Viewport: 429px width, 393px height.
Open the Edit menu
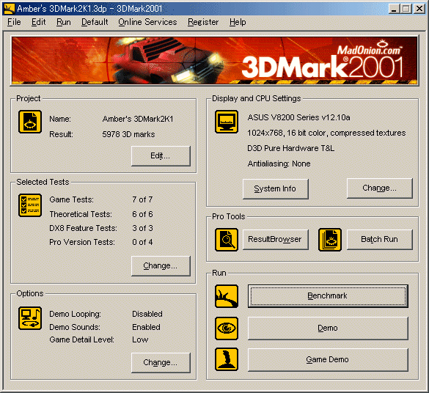pyautogui.click(x=39, y=22)
